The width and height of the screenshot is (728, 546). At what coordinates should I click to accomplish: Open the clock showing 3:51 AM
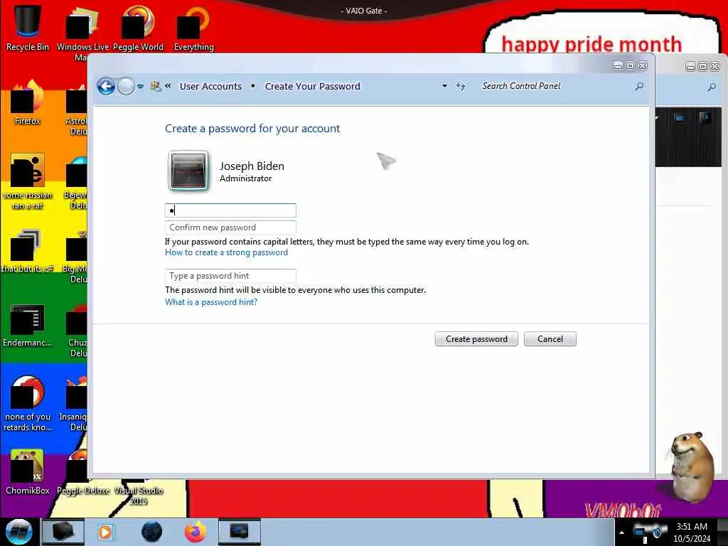[692, 532]
